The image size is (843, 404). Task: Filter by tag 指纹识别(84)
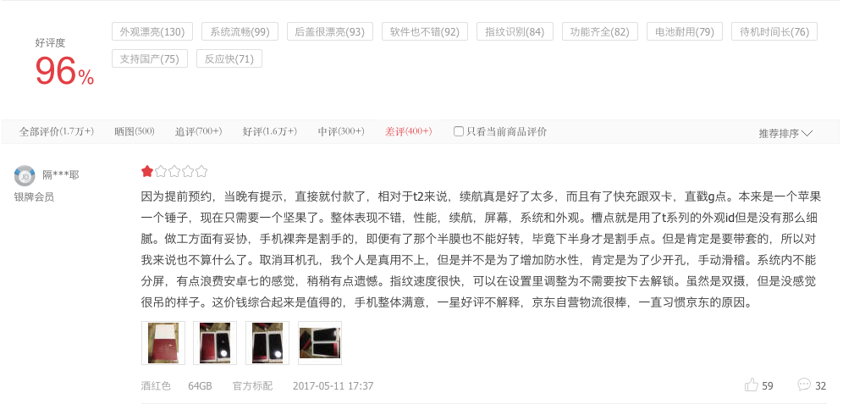[515, 31]
